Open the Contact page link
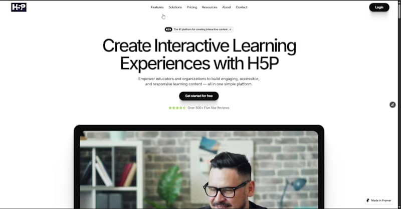The height and width of the screenshot is (209, 401). 242,7
